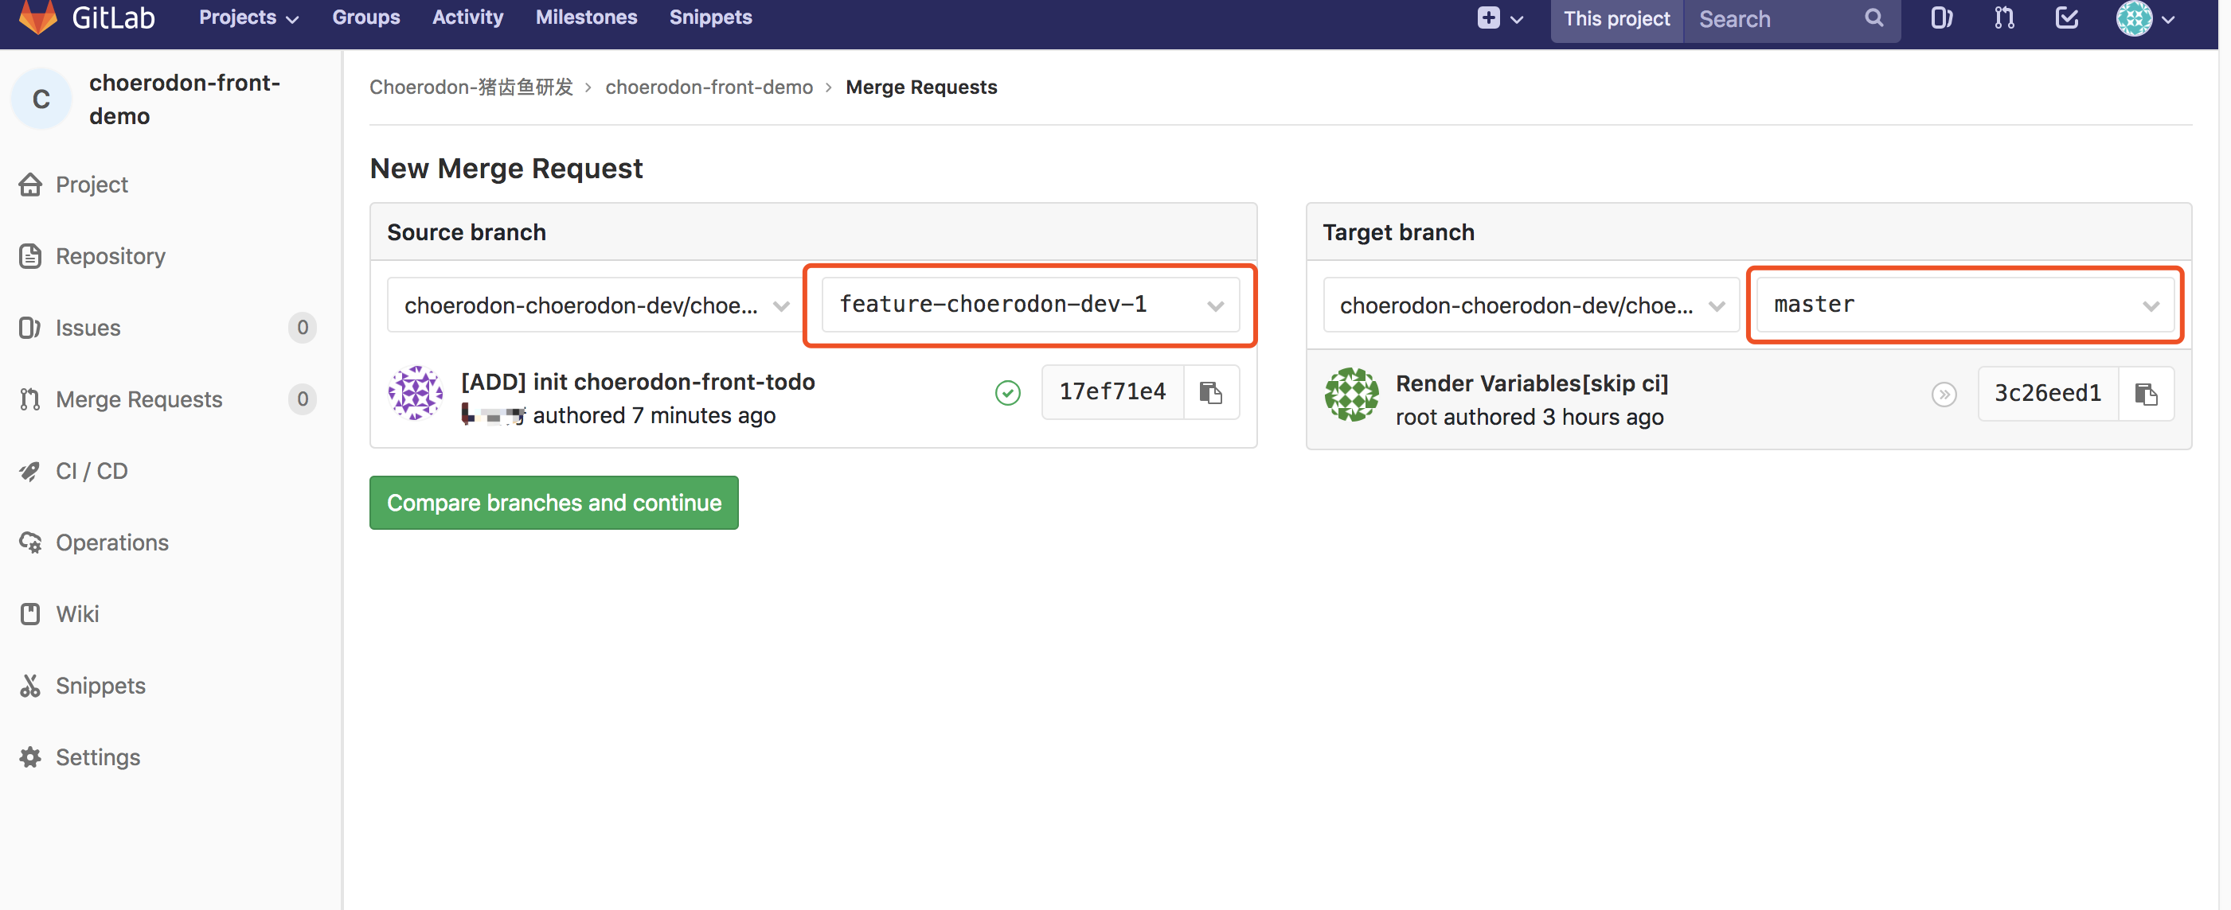This screenshot has width=2231, height=910.
Task: Click Compare branches and continue button
Action: (x=553, y=503)
